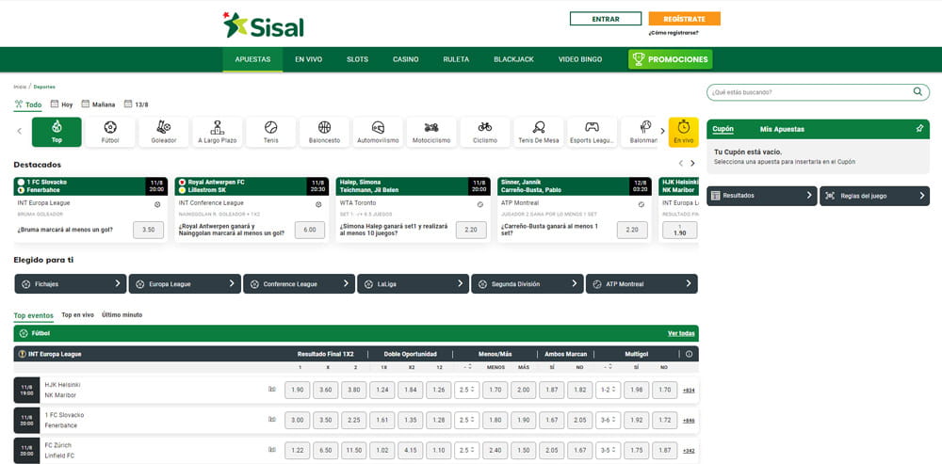Go to Inicio breadcrumb

coord(20,87)
